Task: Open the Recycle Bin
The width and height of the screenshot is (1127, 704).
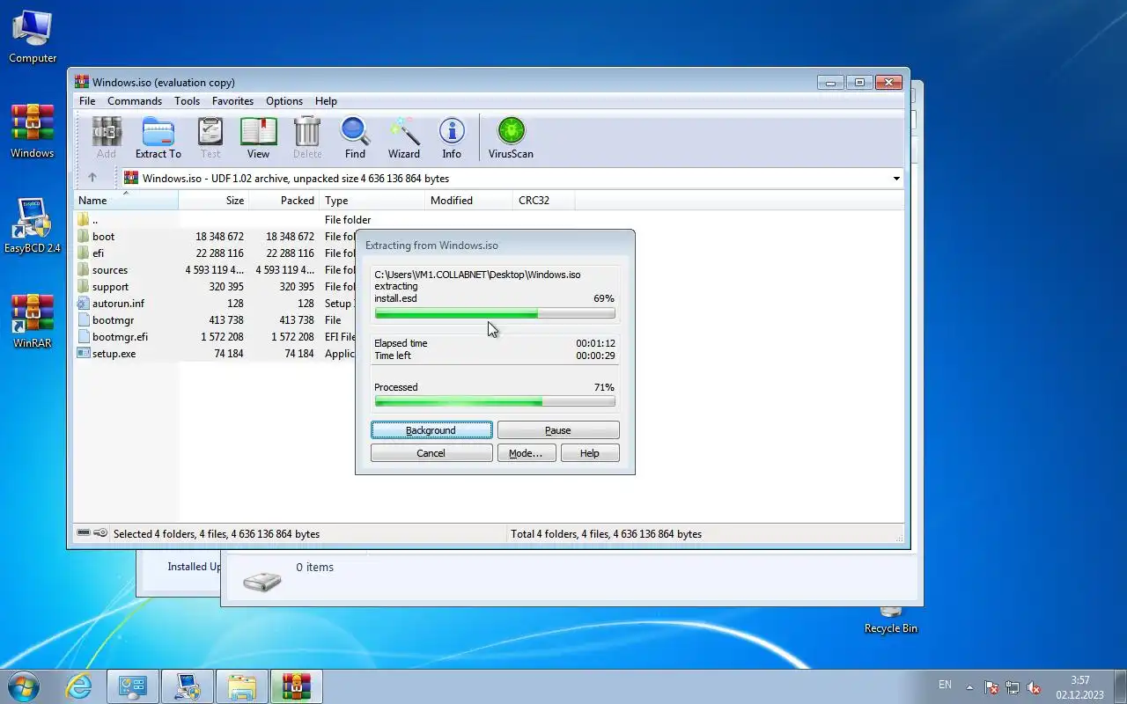Action: tap(890, 620)
